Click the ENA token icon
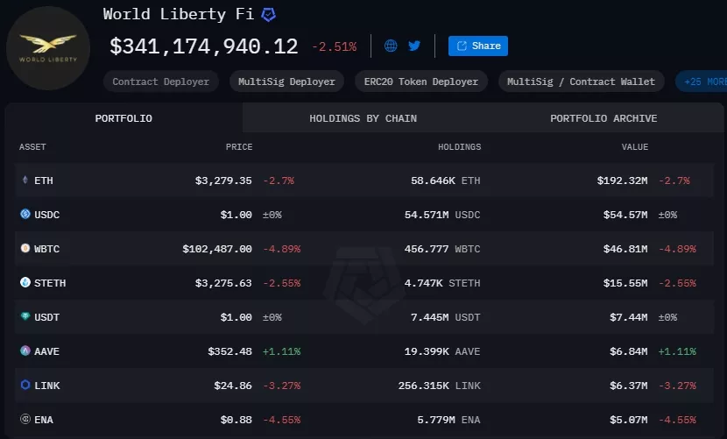 tap(25, 419)
